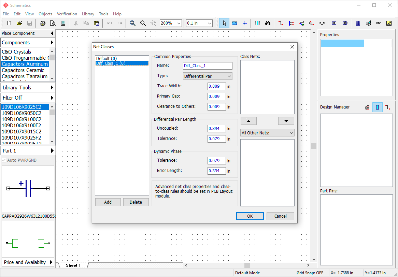Print the schematic with printer icon

click(x=42, y=23)
